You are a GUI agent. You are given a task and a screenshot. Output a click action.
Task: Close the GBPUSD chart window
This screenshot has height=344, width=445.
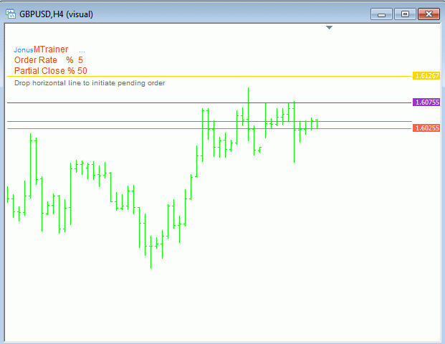coord(429,14)
